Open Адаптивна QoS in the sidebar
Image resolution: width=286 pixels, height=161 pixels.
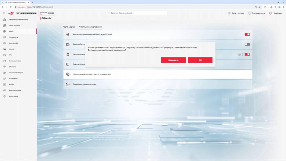(x=19, y=43)
